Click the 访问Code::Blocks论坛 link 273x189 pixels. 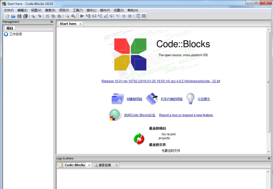(140, 115)
